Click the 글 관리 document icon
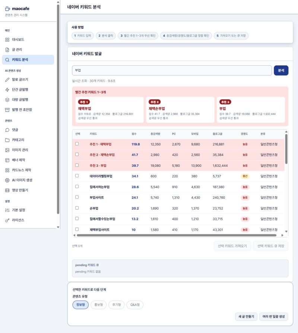Viewport: 298px width, 333px height. coord(7,50)
